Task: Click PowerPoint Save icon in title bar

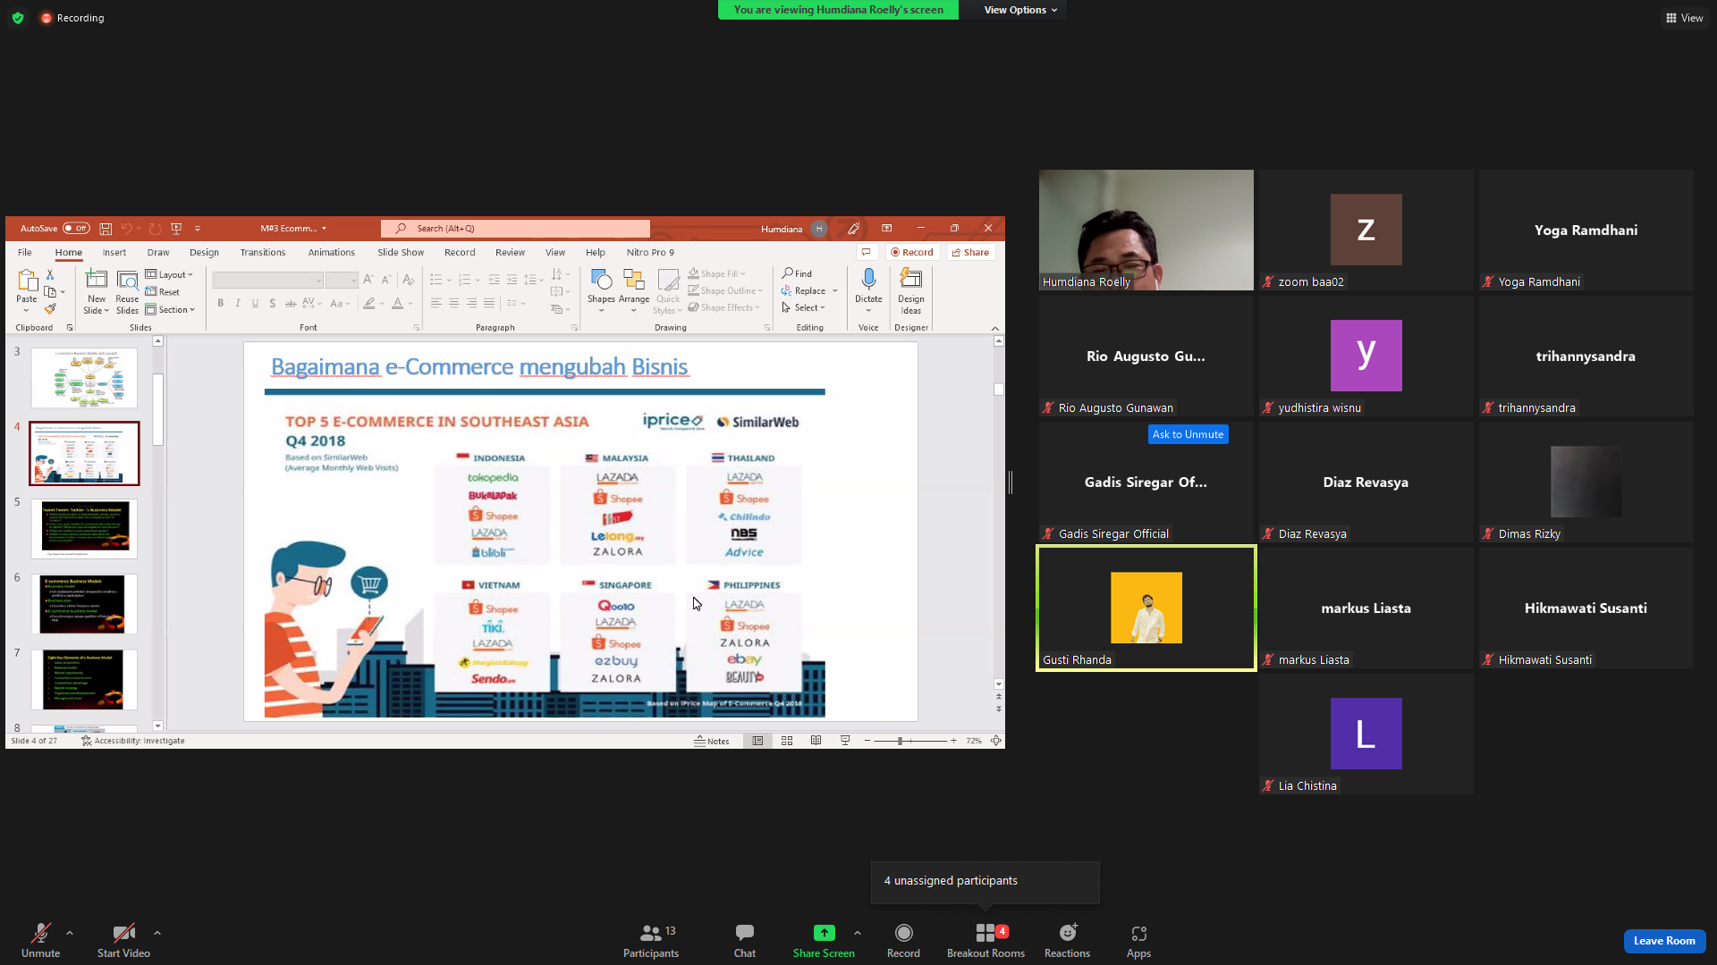Action: coord(106,229)
